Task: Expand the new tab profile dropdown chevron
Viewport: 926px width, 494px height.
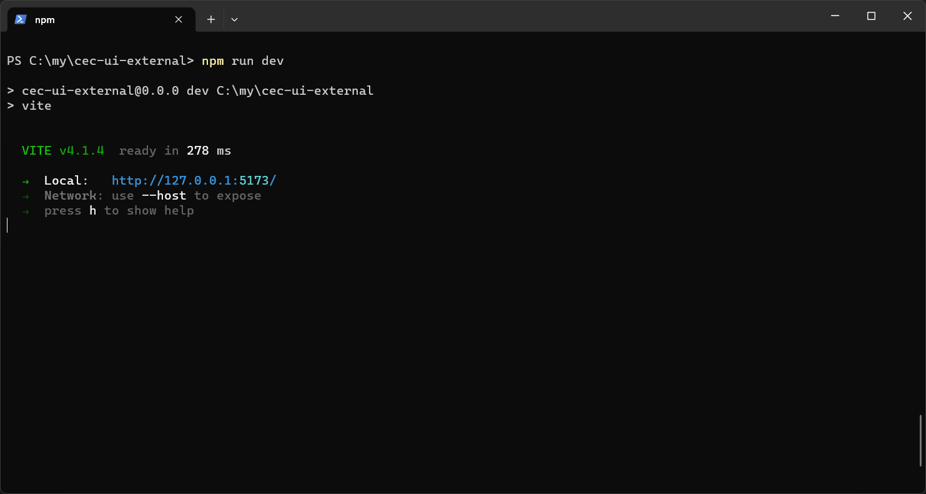Action: (x=234, y=19)
